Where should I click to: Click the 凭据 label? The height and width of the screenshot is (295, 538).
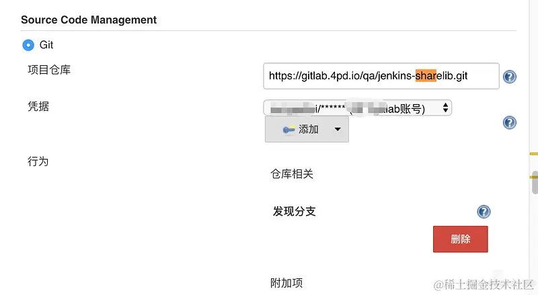tap(38, 106)
